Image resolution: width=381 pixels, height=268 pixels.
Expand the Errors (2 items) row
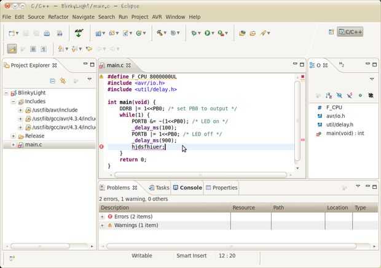[103, 216]
